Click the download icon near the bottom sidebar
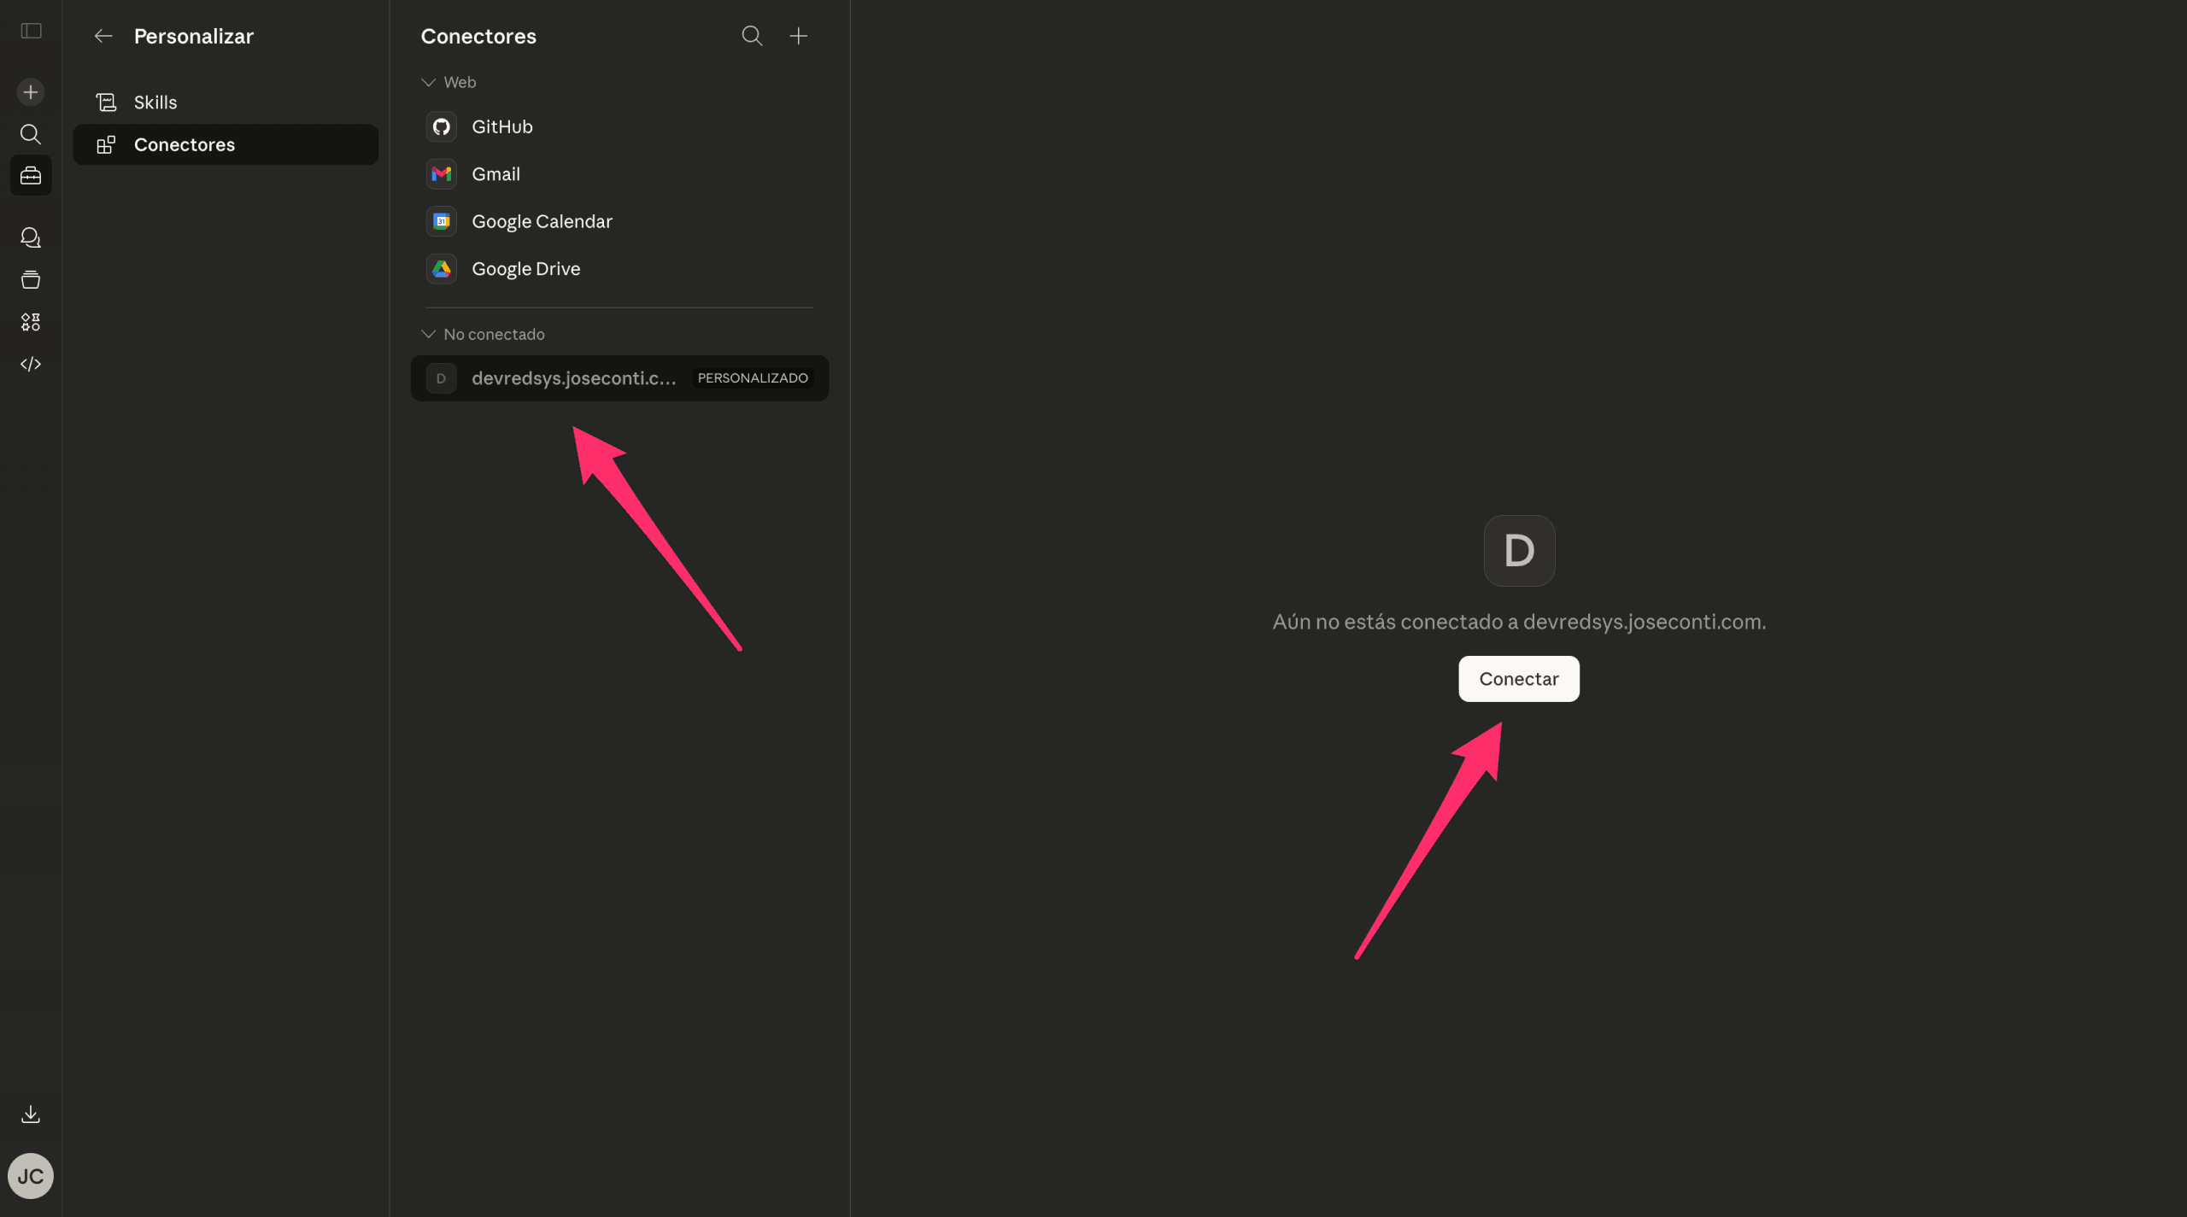The width and height of the screenshot is (2187, 1217). pos(31,1113)
